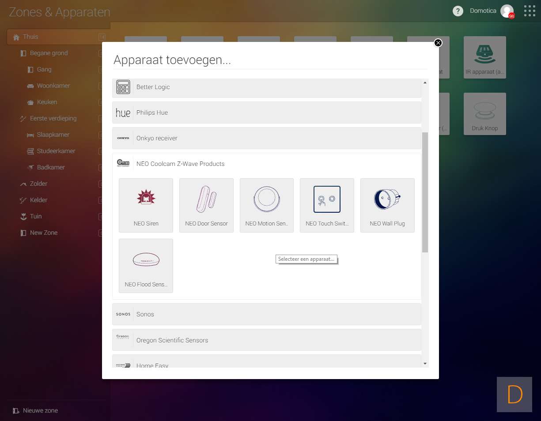Click the device list scrollbar down arrow
The width and height of the screenshot is (541, 421).
pos(425,363)
